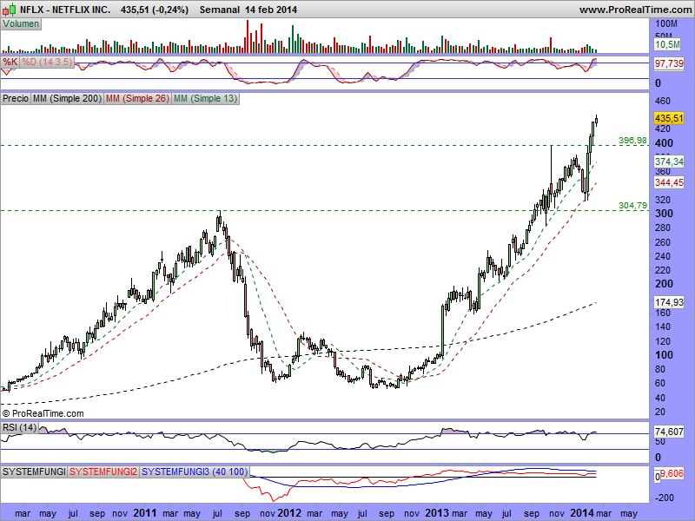Click the Precio label tab

(x=16, y=98)
